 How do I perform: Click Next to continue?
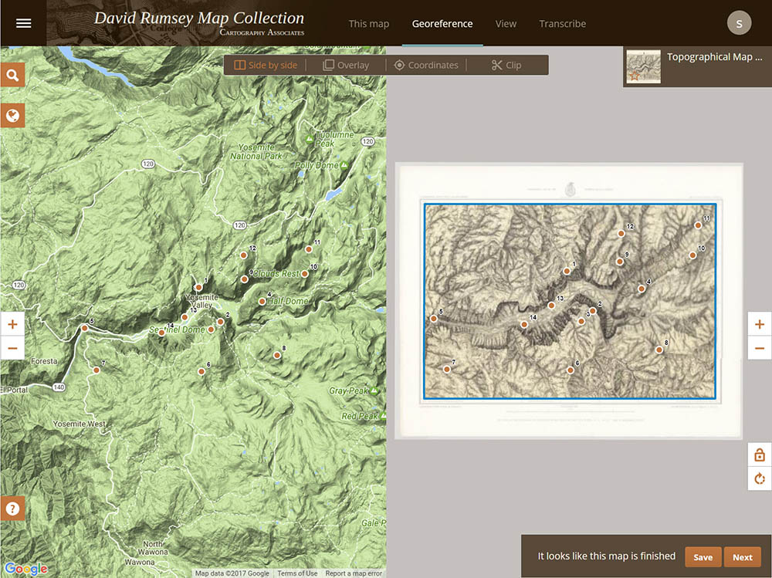pyautogui.click(x=742, y=556)
